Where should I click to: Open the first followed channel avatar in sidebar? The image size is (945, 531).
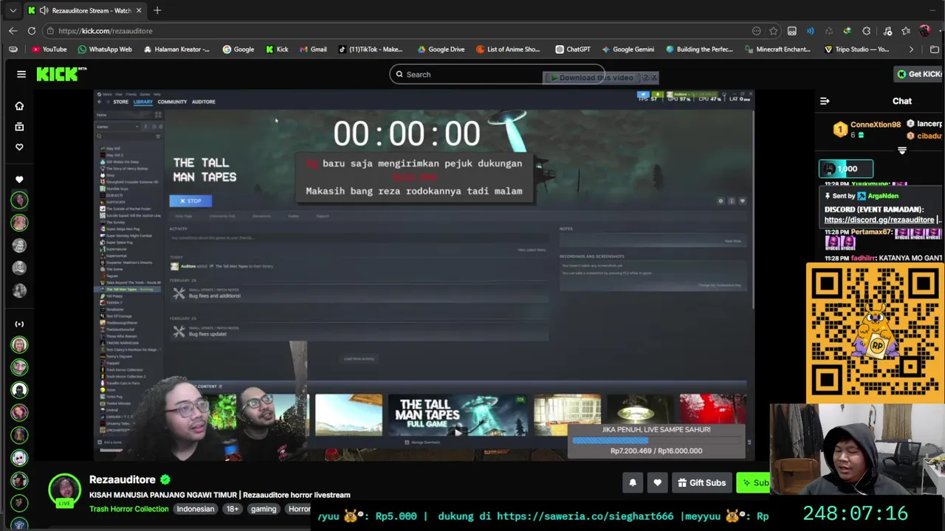[19, 200]
